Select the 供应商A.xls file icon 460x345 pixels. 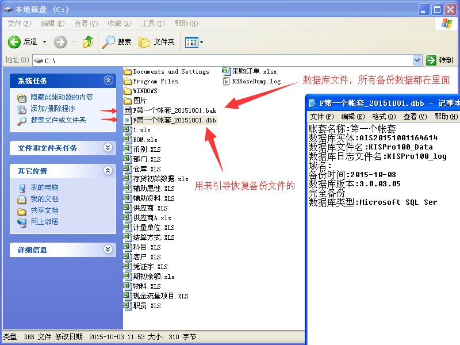128,218
